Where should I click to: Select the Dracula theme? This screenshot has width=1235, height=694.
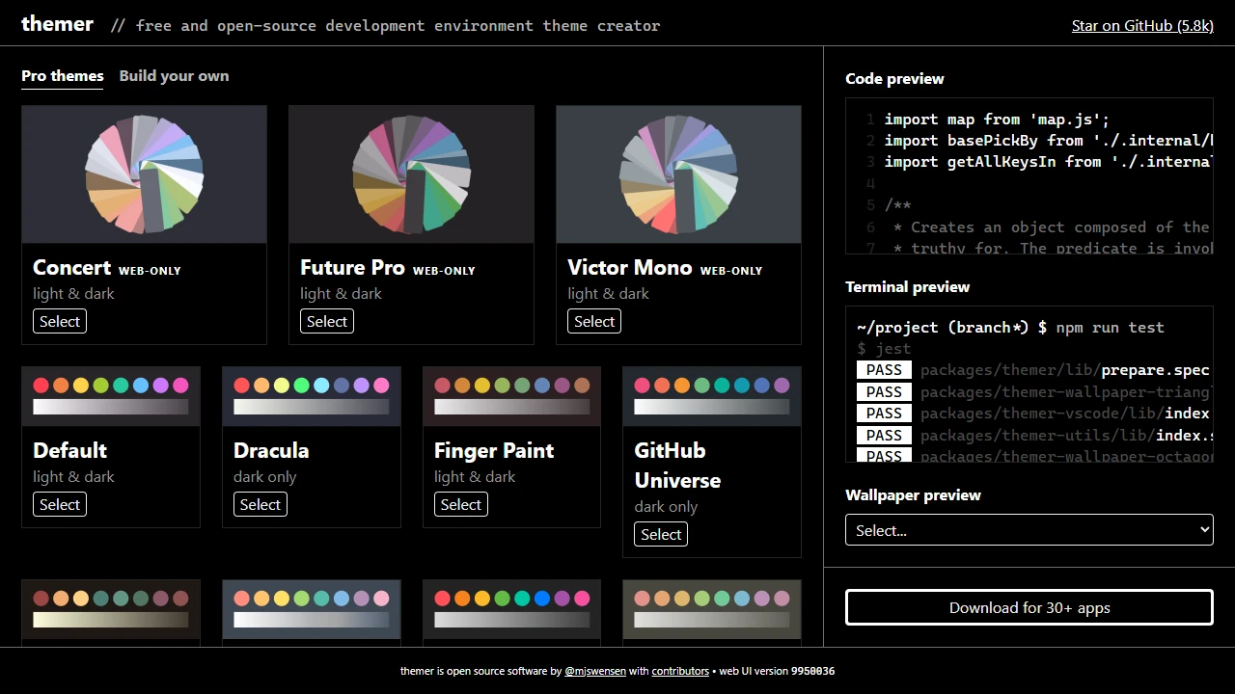tap(260, 504)
